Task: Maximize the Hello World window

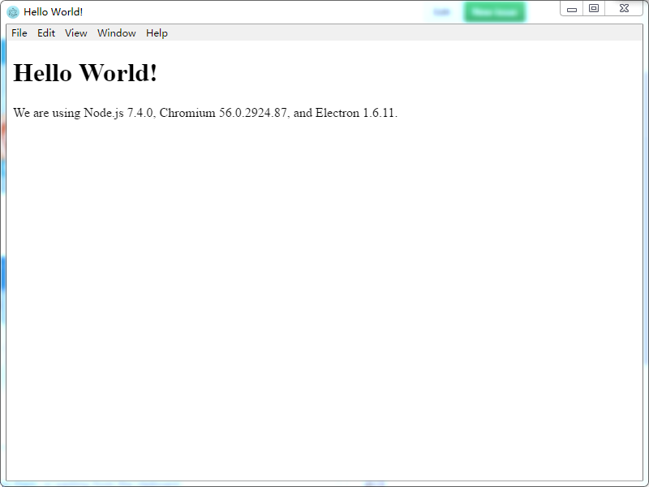Action: [x=594, y=9]
